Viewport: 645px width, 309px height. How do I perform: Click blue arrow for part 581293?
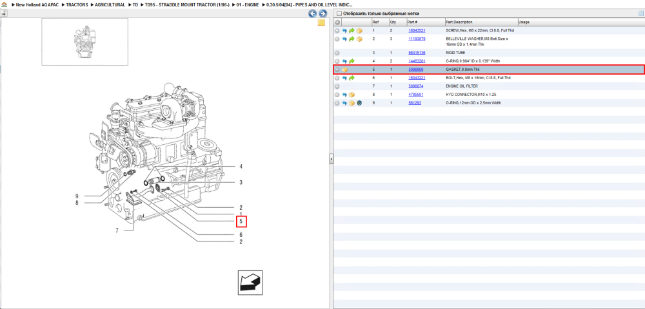pyautogui.click(x=344, y=103)
